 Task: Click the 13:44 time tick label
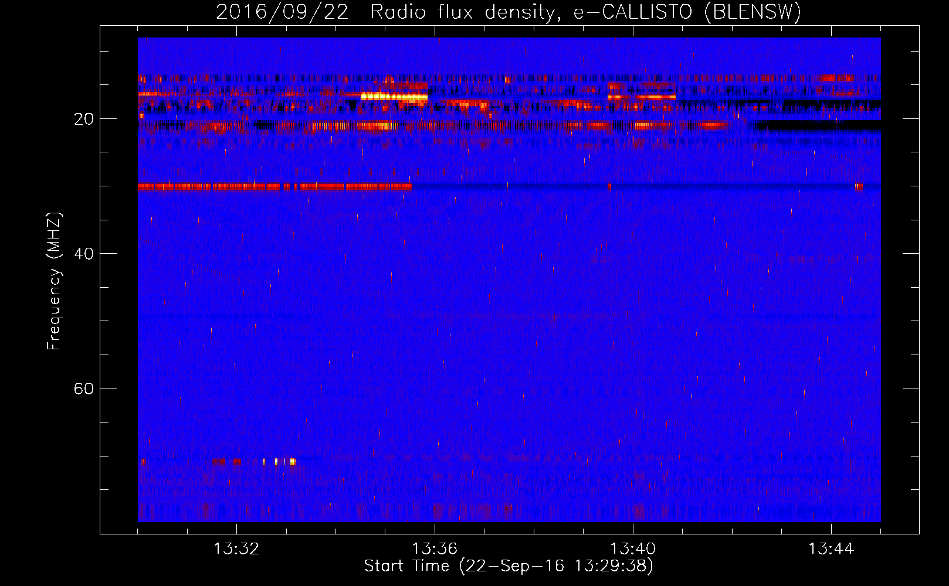pos(831,549)
